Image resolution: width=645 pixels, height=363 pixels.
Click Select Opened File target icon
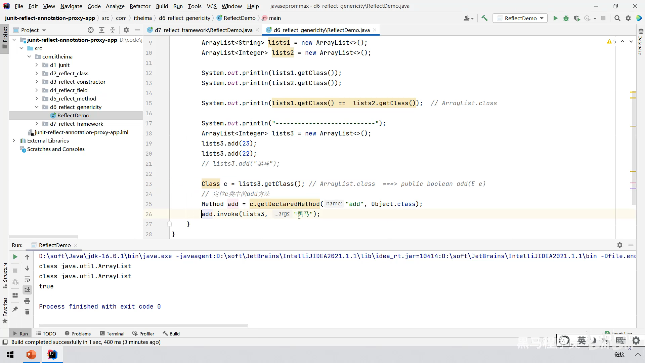(91, 30)
